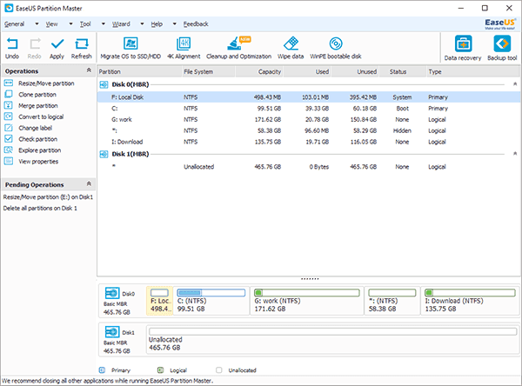Open the View menu

point(51,24)
